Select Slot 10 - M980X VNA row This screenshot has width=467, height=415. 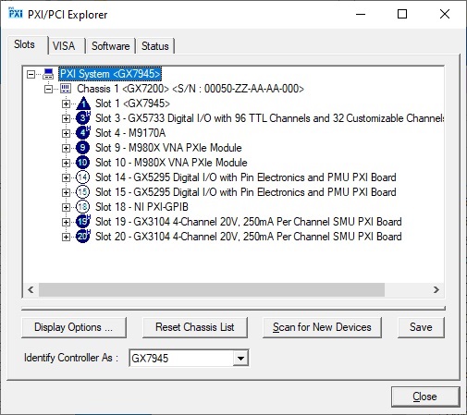(x=171, y=163)
